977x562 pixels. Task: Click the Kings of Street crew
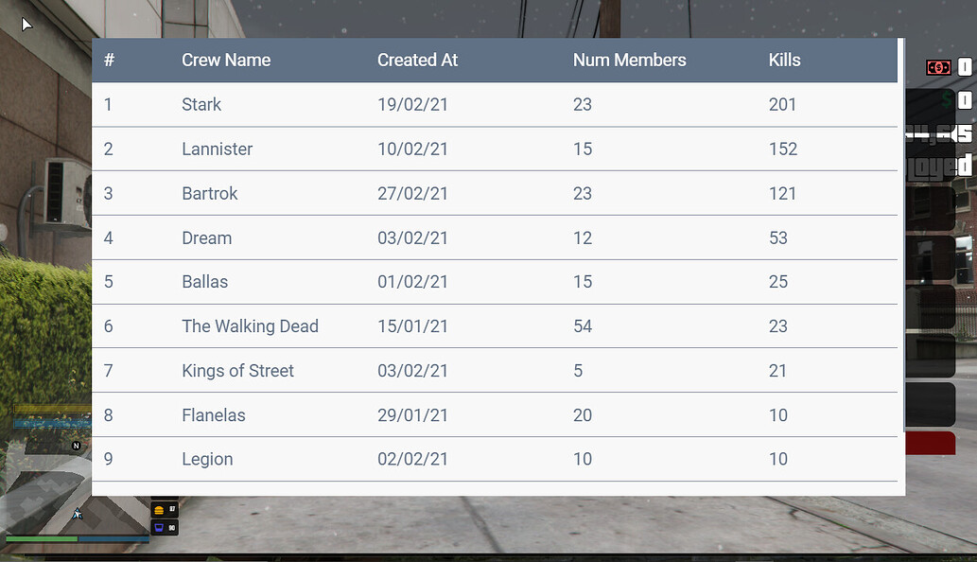click(237, 371)
